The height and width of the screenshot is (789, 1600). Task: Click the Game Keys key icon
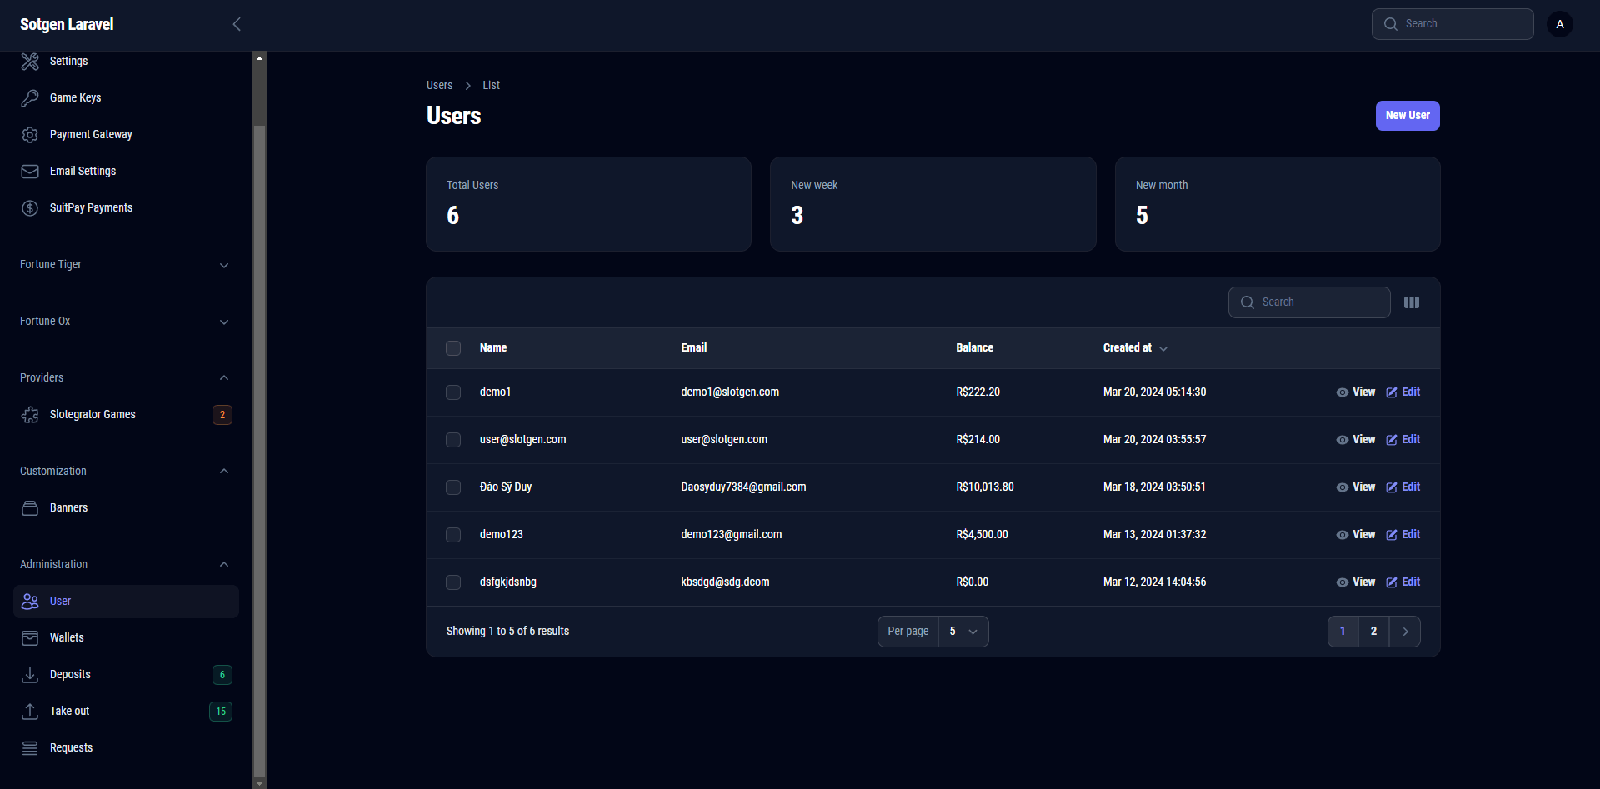click(x=30, y=98)
